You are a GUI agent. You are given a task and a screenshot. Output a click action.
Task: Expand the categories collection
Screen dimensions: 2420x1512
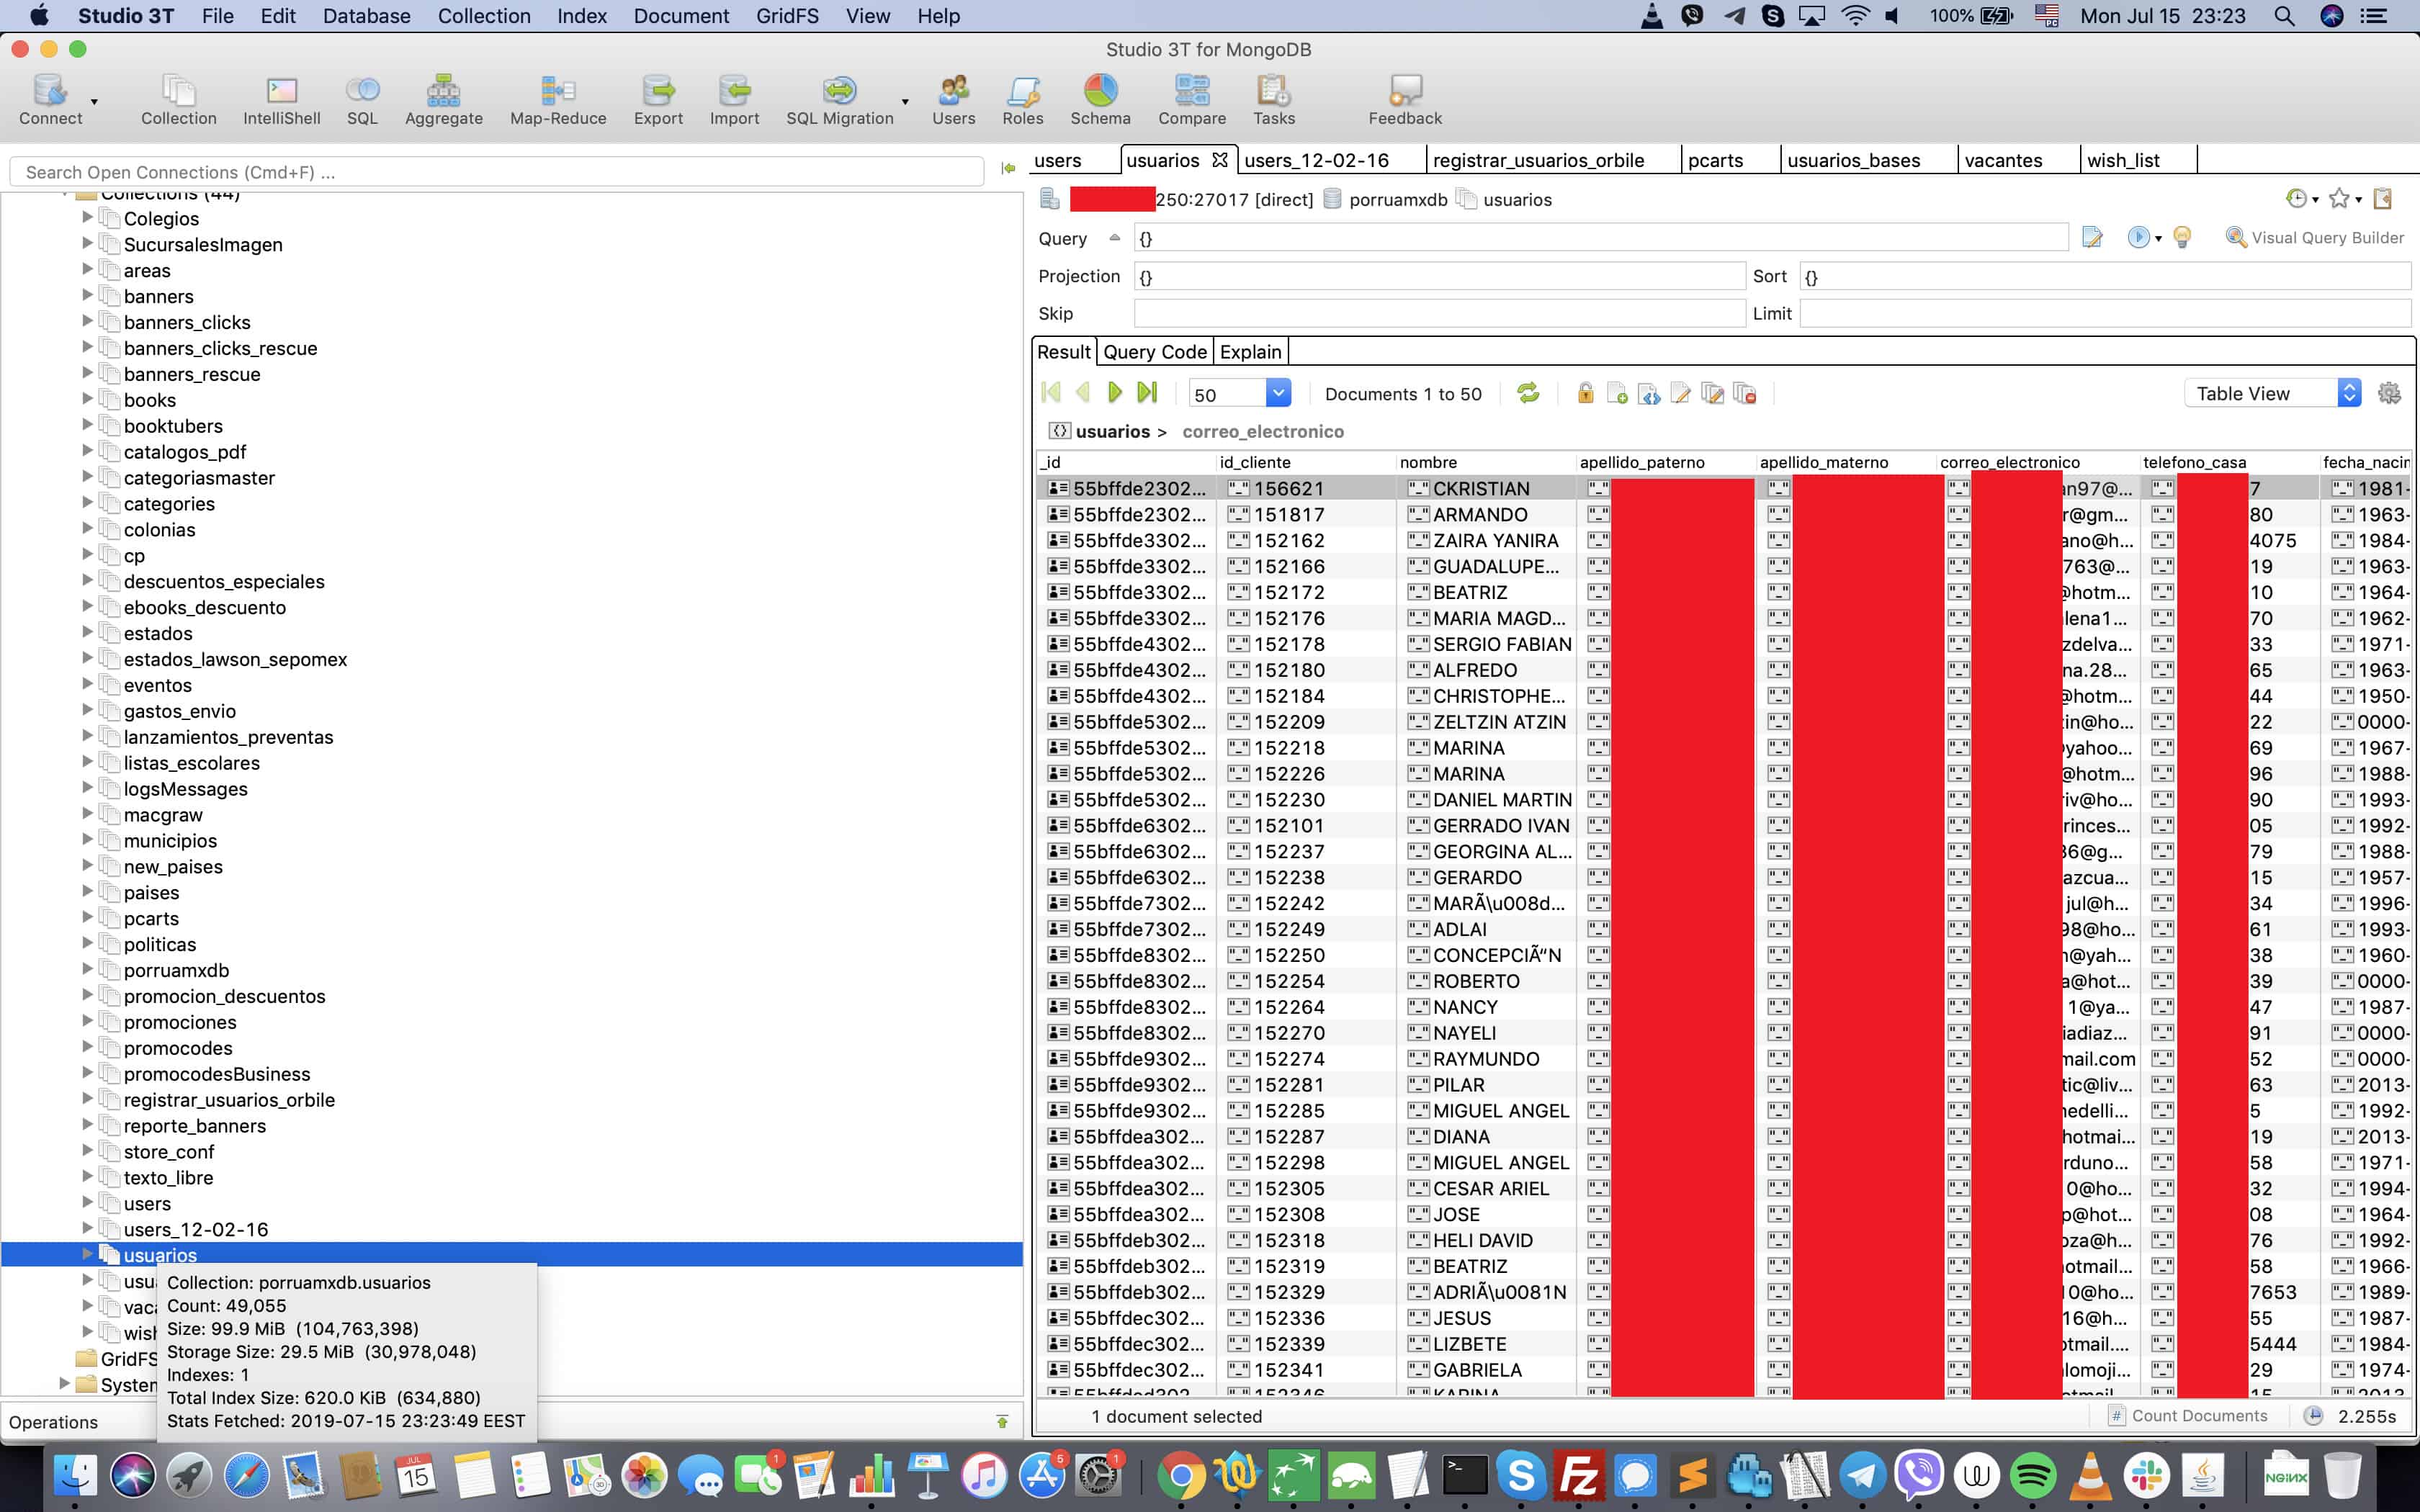coord(87,503)
